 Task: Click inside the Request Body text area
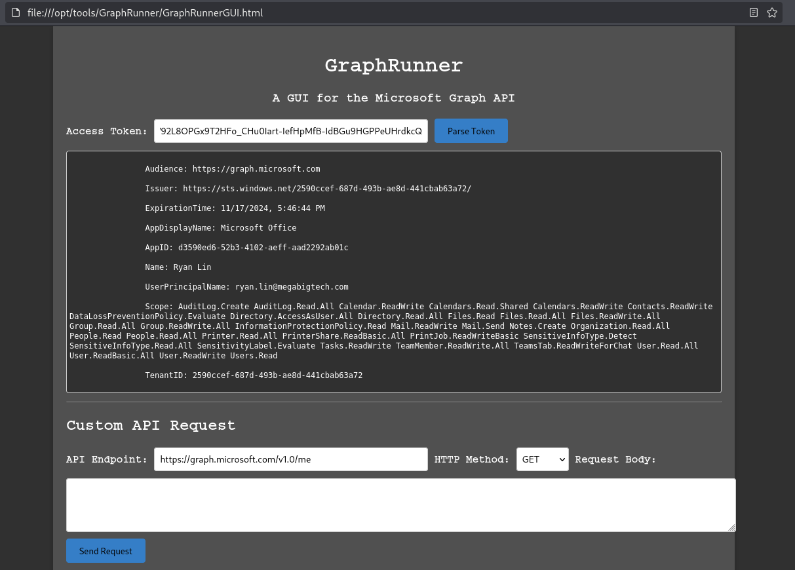click(x=400, y=504)
